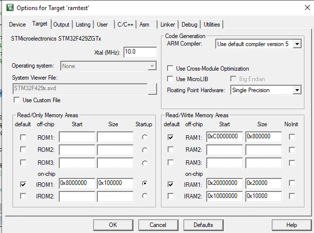314x233 pixels.
Task: Restore settings with Defaults button
Action: (x=203, y=225)
